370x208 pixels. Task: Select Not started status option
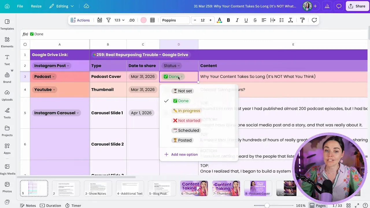click(x=186, y=120)
